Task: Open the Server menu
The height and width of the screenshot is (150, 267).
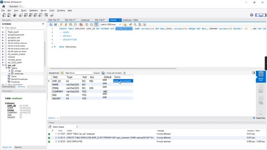Action: point(43,10)
